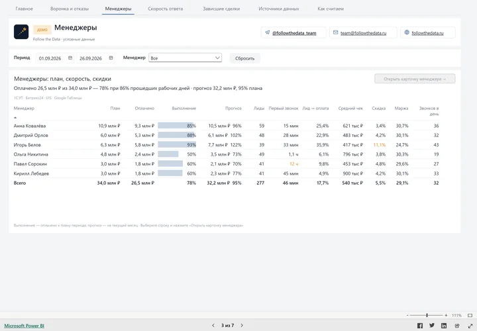Image resolution: width=477 pixels, height=331 pixels.
Task: Sort by Прогноз column header
Action: (x=233, y=108)
